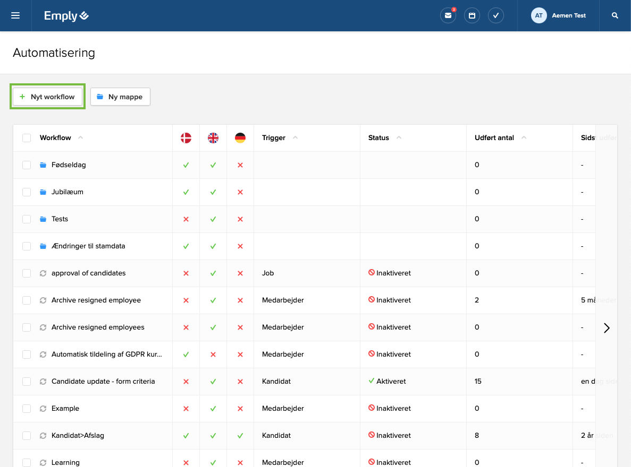Image resolution: width=631 pixels, height=467 pixels.
Task: Click the search magnifier icon
Action: [x=615, y=16]
